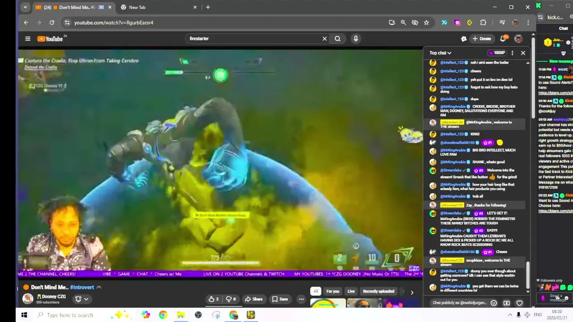The height and width of the screenshot is (322, 573).
Task: Show hidden system tray icons
Action: (x=510, y=315)
